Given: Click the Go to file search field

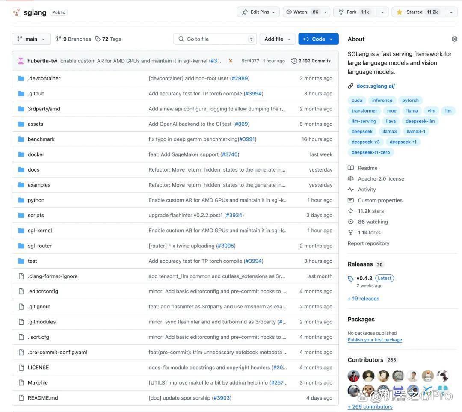Looking at the screenshot, I should (x=215, y=39).
